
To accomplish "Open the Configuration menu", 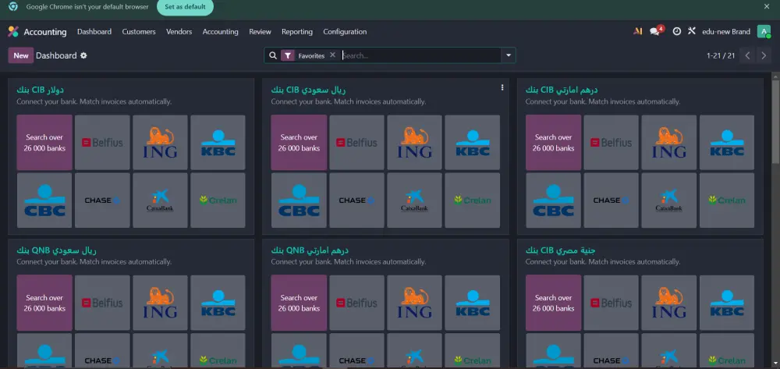I will (345, 31).
